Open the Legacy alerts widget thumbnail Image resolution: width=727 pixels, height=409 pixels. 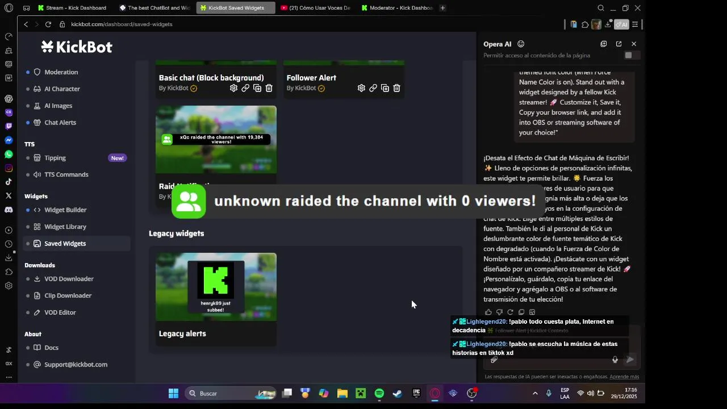coord(216,287)
